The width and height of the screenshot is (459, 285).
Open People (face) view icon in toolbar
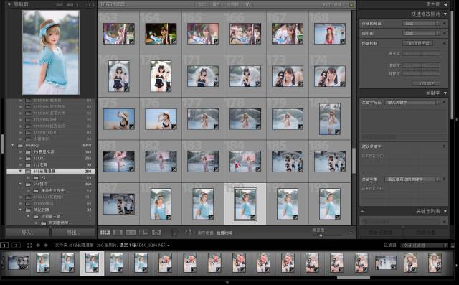pos(156,233)
